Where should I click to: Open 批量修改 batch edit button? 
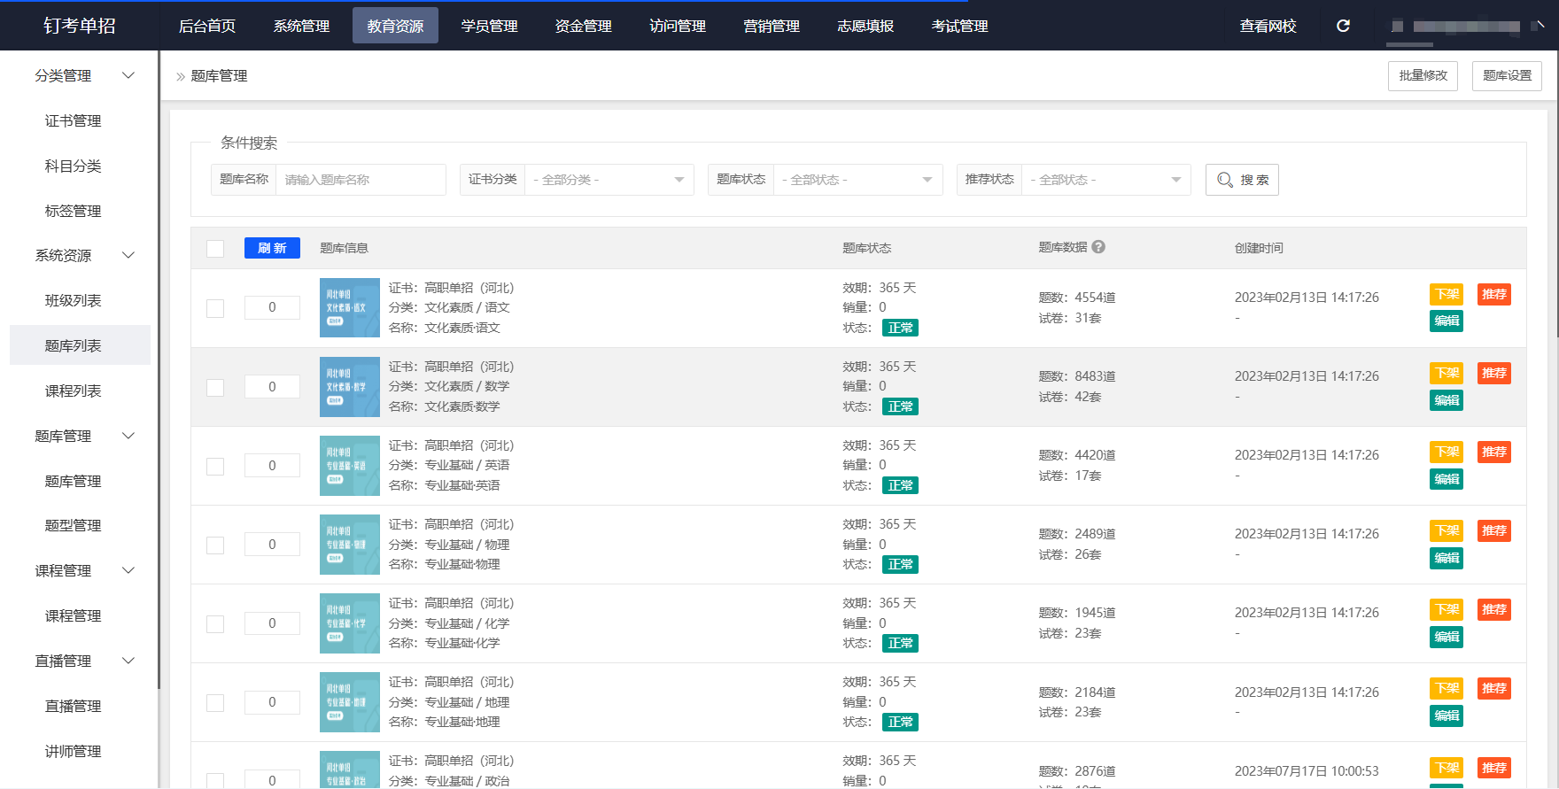(x=1423, y=76)
